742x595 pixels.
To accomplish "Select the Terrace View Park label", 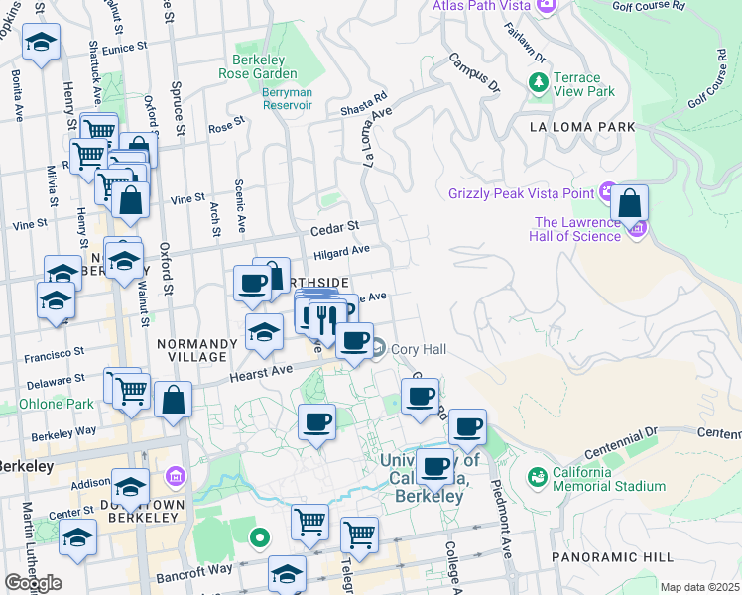I will (584, 84).
